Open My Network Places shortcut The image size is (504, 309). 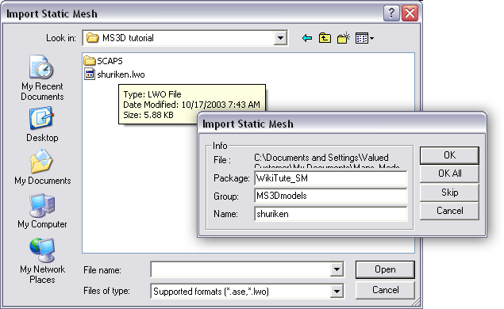42,261
